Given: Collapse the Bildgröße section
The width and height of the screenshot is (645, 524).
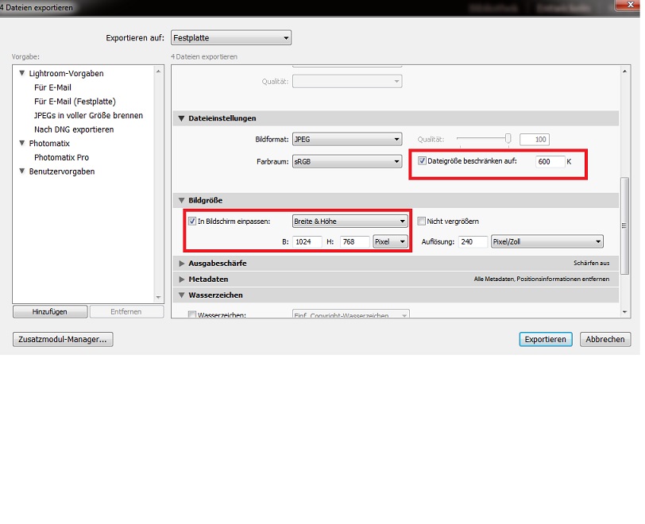Looking at the screenshot, I should 181,201.
